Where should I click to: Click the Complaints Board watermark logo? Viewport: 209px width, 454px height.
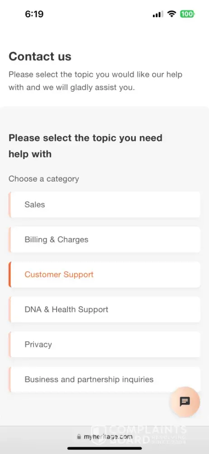click(x=139, y=434)
